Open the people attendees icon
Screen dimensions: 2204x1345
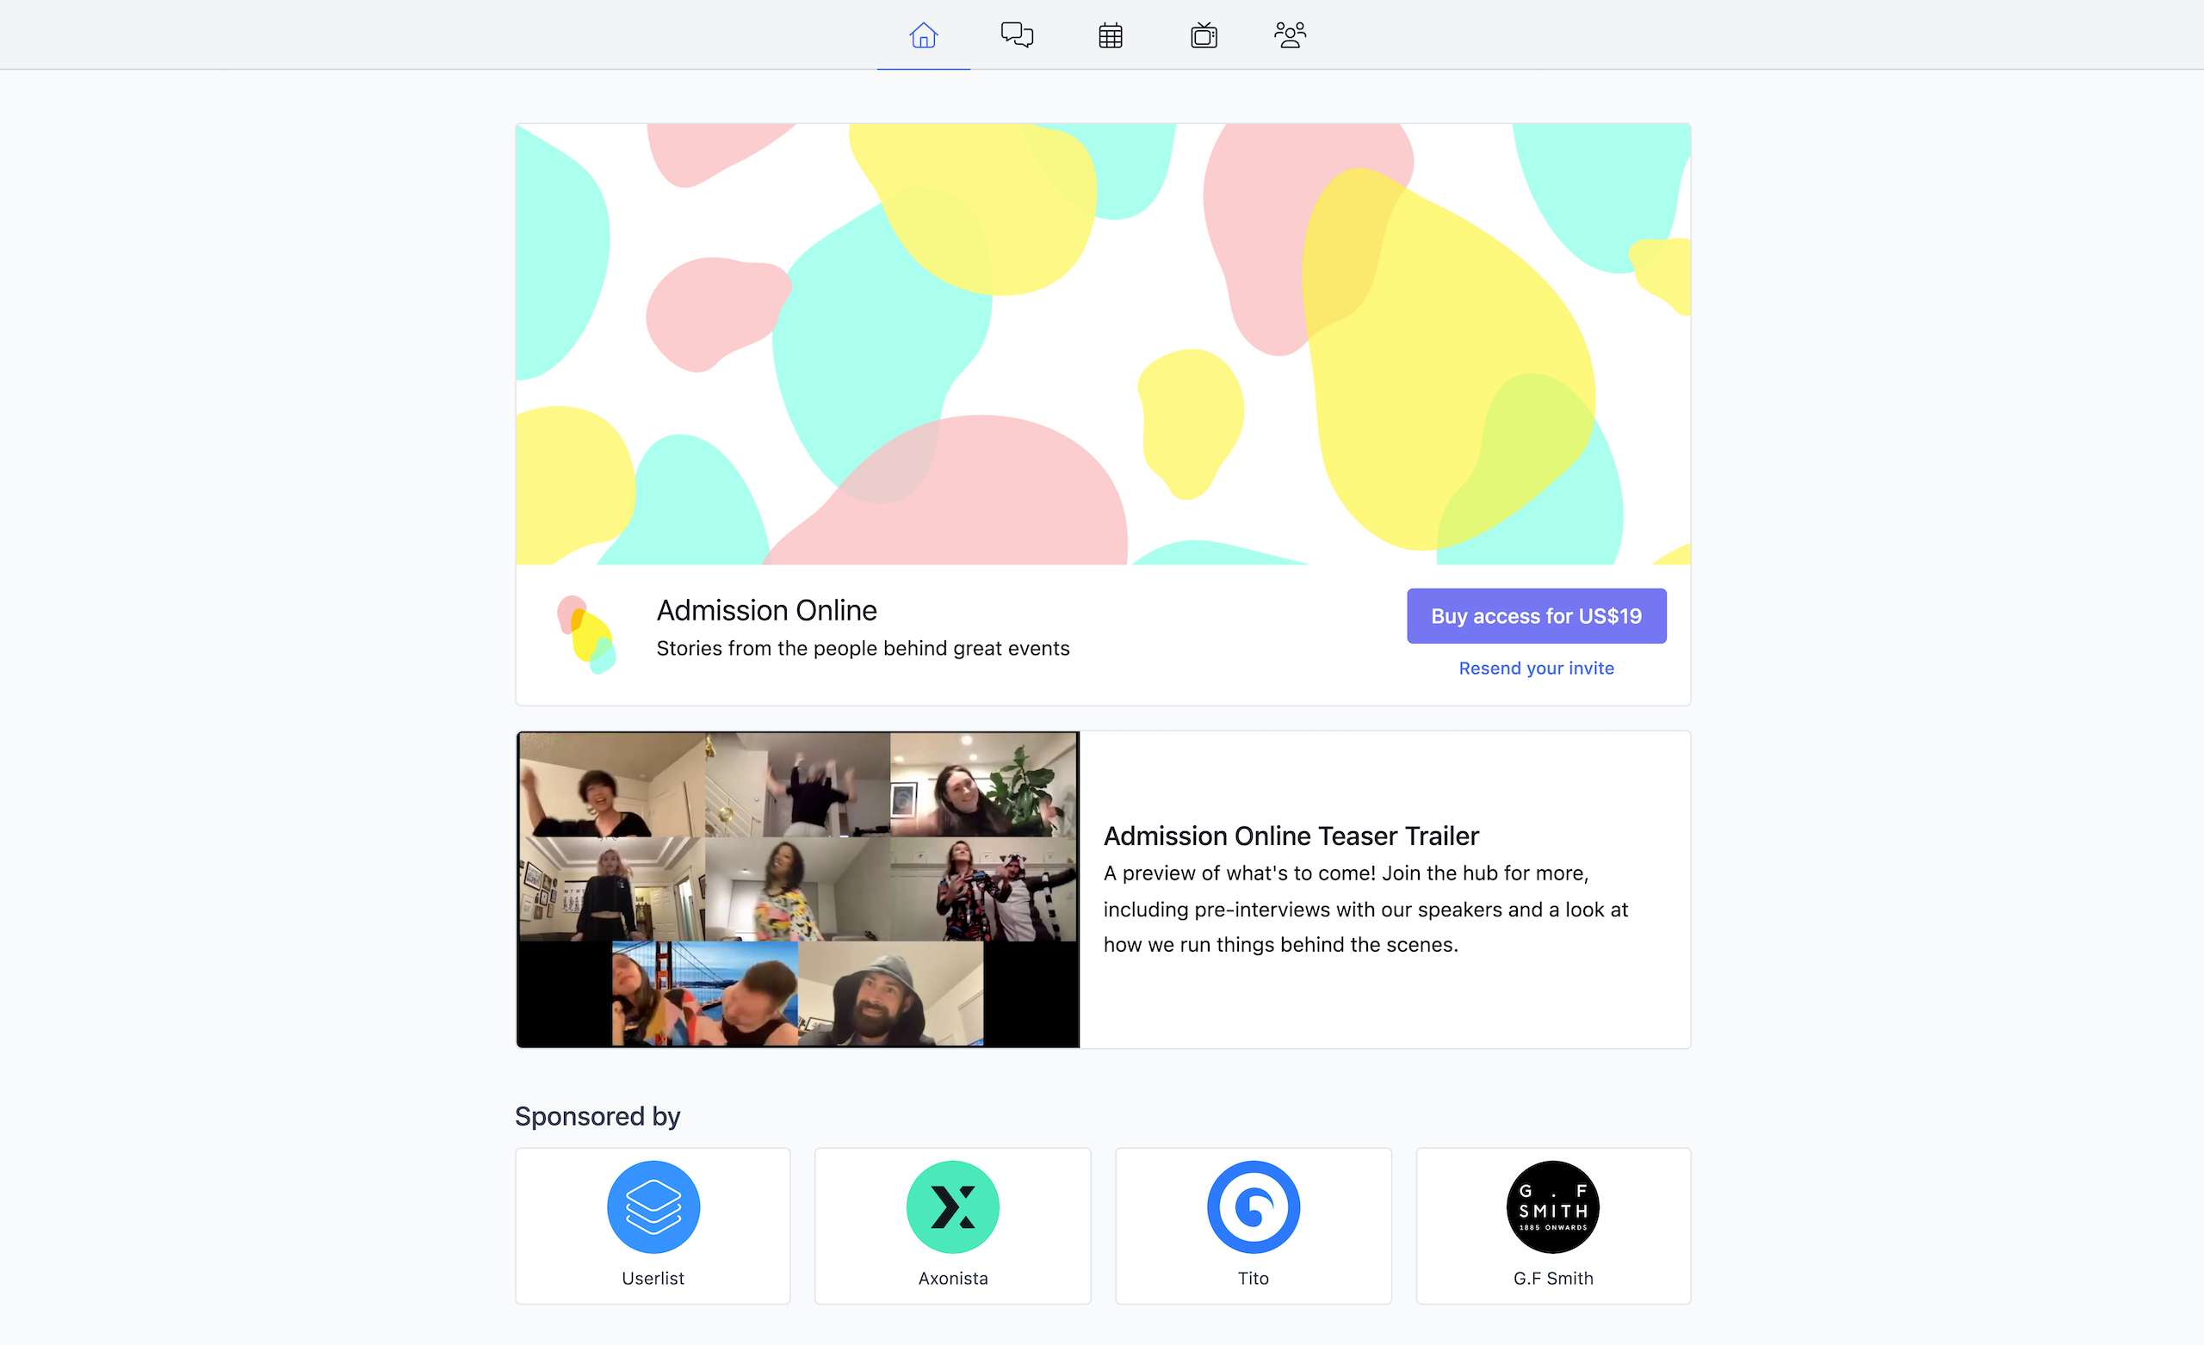pyautogui.click(x=1290, y=36)
